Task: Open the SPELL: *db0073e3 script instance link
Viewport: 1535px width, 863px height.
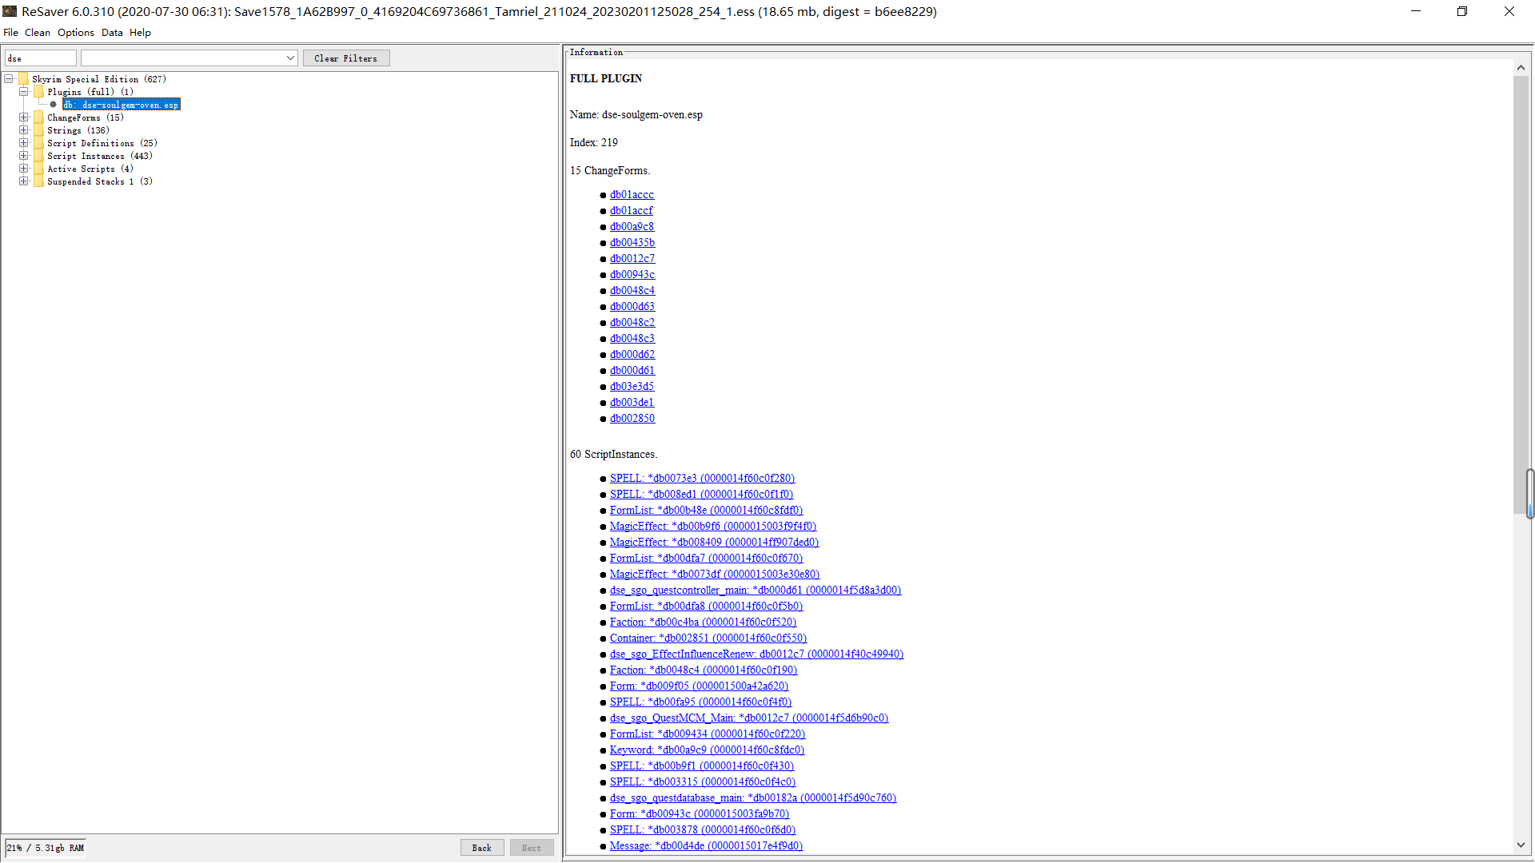Action: click(702, 479)
